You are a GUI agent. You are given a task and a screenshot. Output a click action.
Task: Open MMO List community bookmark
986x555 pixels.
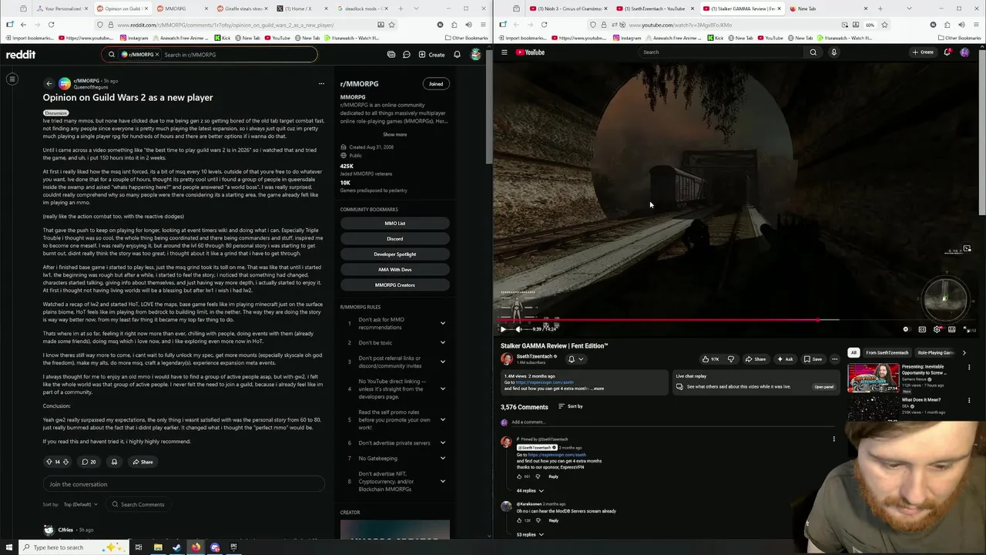[394, 224]
